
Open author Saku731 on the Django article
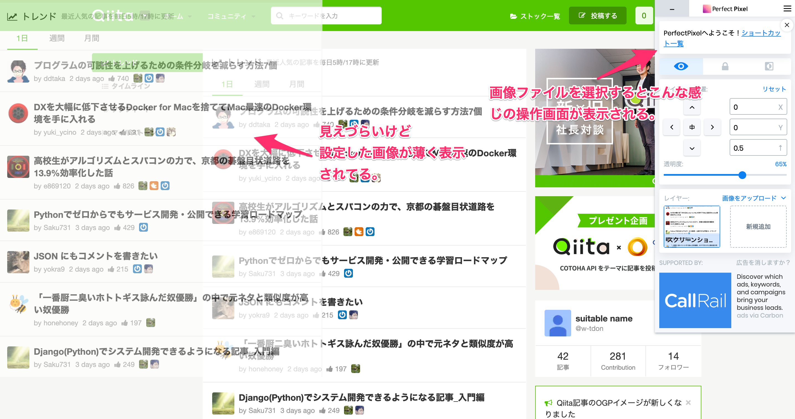[x=262, y=410]
